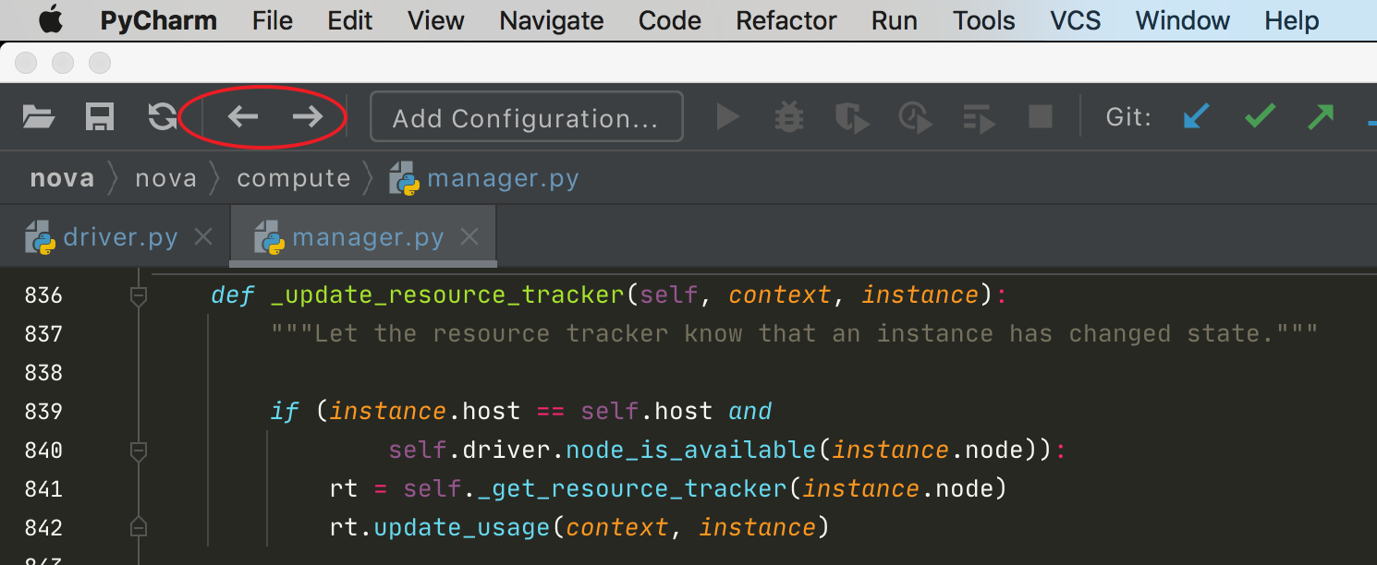
Task: Click the compute breadcrumb folder
Action: [294, 178]
